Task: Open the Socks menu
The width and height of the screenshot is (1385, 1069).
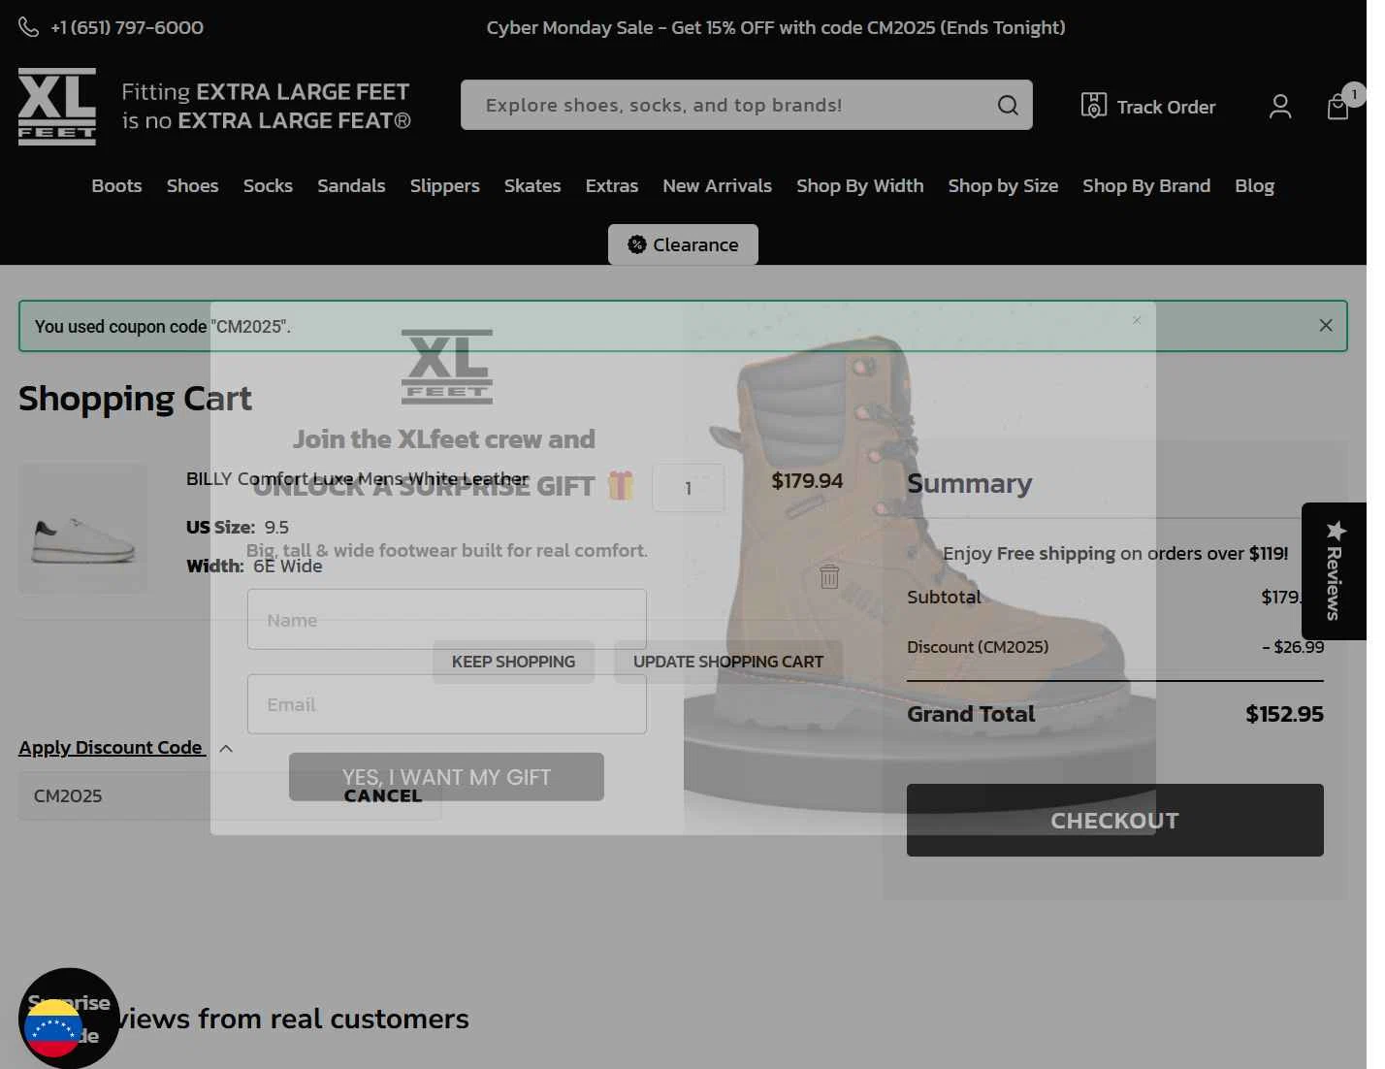Action: click(x=268, y=185)
